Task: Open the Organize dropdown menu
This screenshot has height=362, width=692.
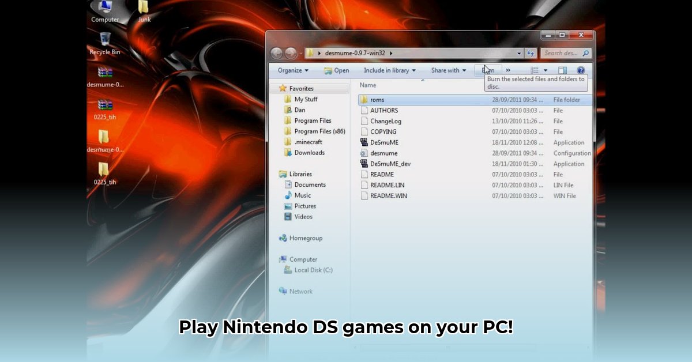Action: 291,70
